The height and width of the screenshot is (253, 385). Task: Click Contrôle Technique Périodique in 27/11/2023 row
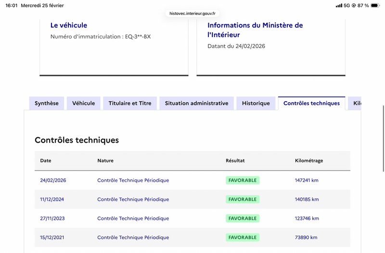pos(133,218)
